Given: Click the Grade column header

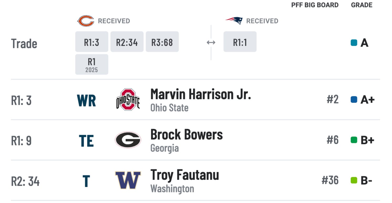Looking at the screenshot, I should pyautogui.click(x=362, y=5).
